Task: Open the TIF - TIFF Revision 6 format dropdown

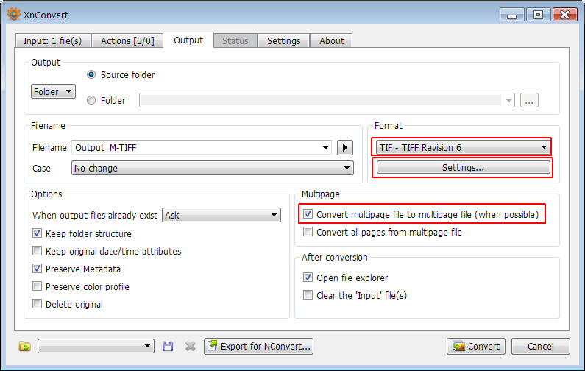Action: coord(463,147)
